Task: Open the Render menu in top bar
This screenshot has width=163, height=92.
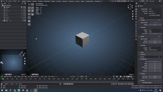Action: point(10,1)
